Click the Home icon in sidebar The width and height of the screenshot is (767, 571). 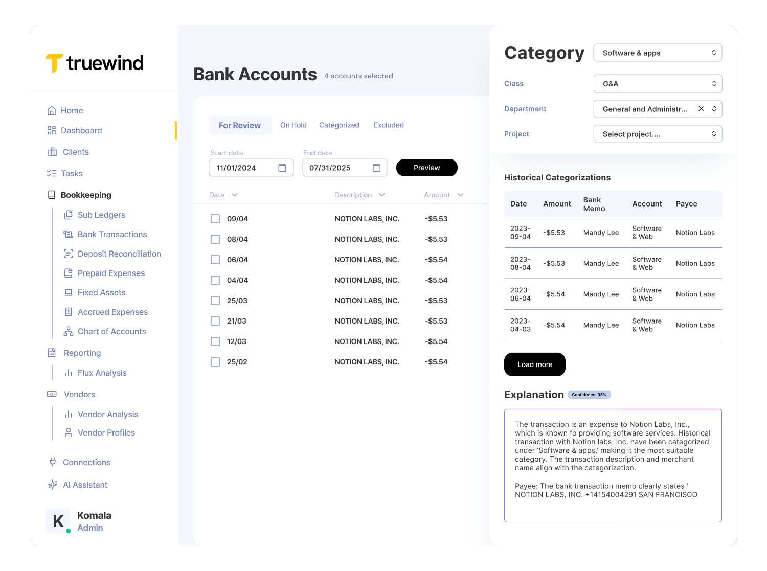point(52,110)
